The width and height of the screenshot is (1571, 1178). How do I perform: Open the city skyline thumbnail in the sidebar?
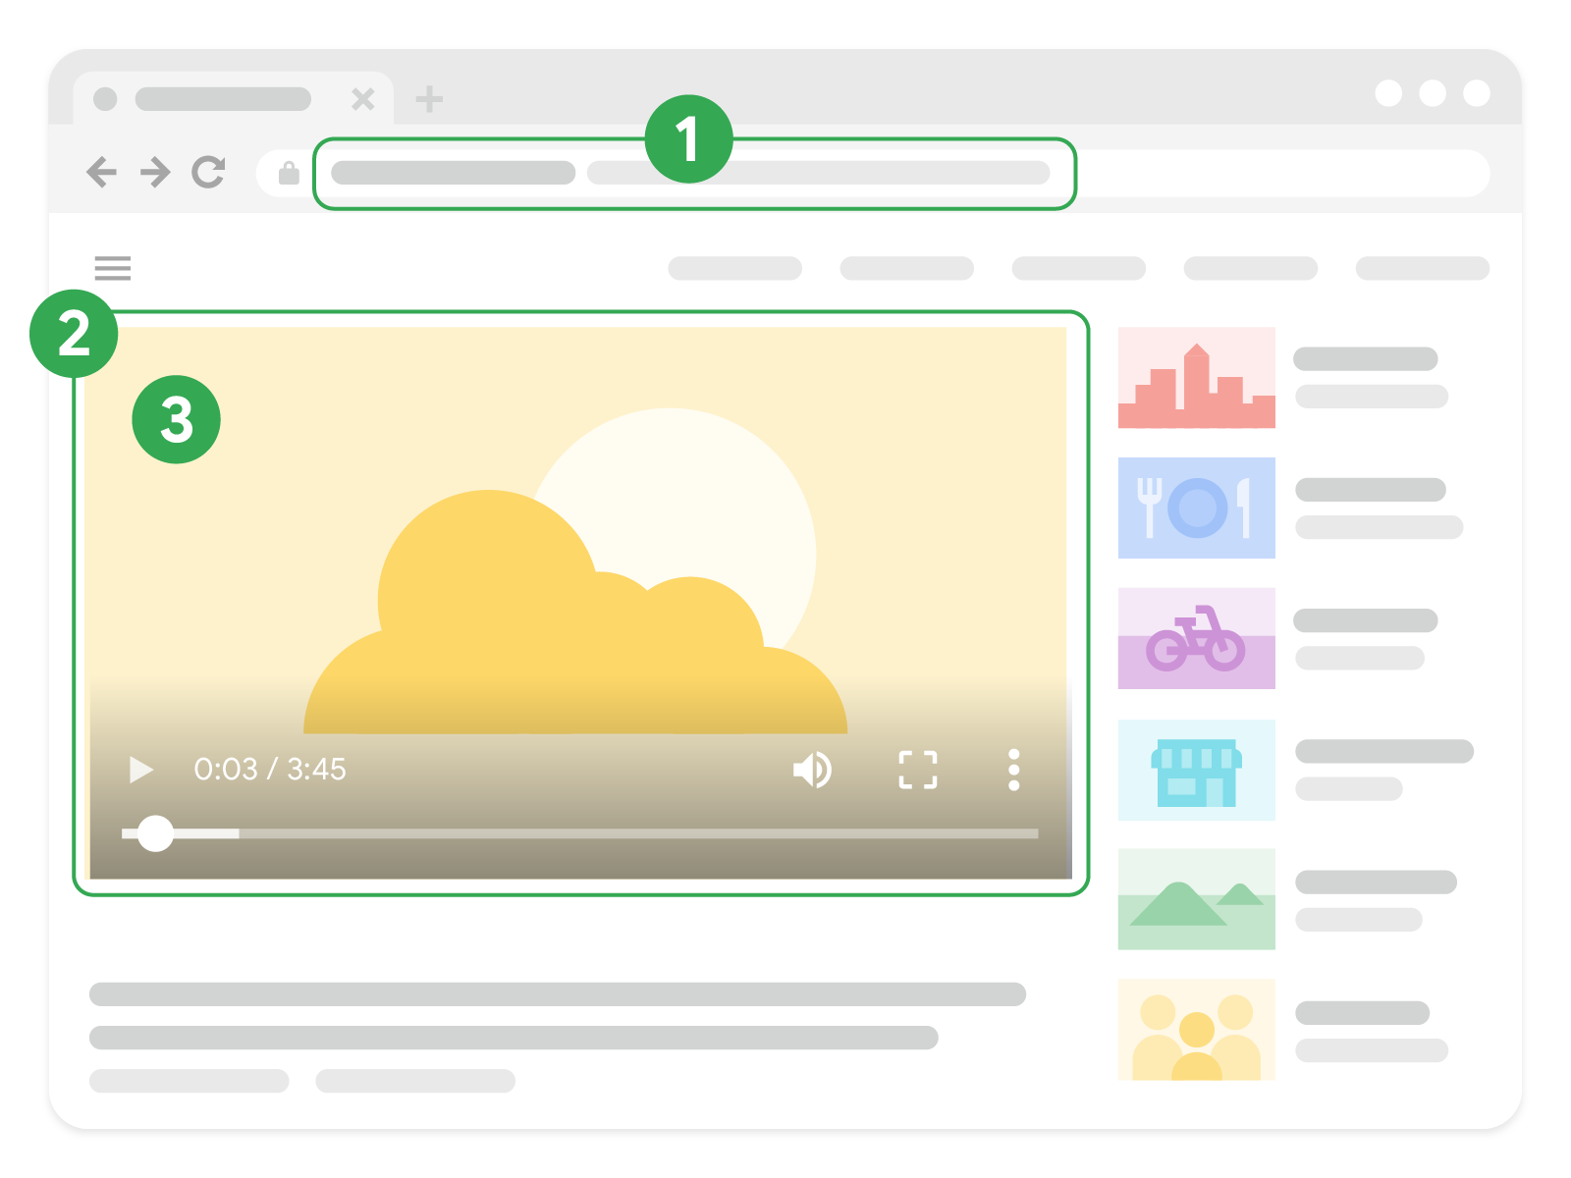tap(1196, 377)
